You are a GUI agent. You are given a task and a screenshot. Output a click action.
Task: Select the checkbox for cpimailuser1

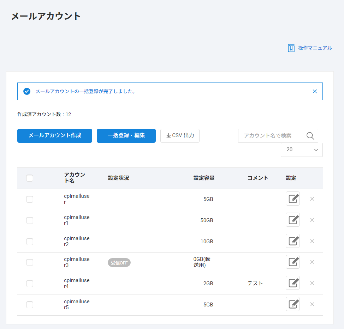click(x=30, y=220)
